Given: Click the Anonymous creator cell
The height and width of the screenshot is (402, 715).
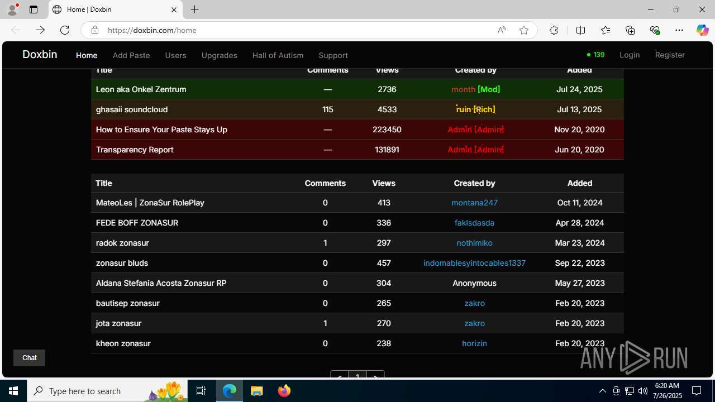Looking at the screenshot, I should pos(474,283).
